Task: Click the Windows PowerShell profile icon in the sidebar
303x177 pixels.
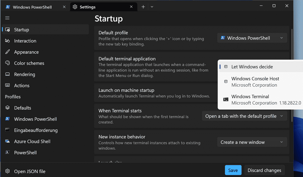Action: point(8,119)
